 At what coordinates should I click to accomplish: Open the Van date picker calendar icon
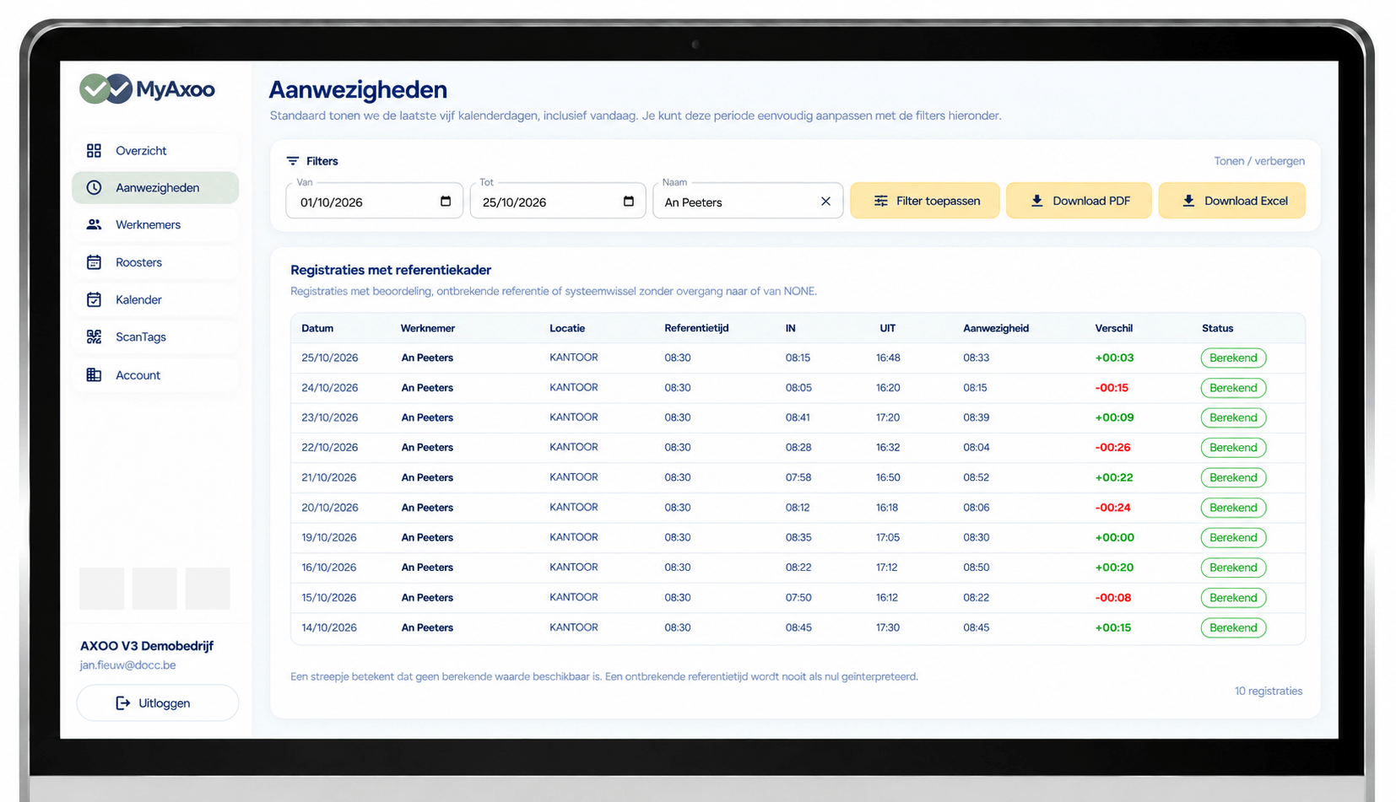(446, 201)
